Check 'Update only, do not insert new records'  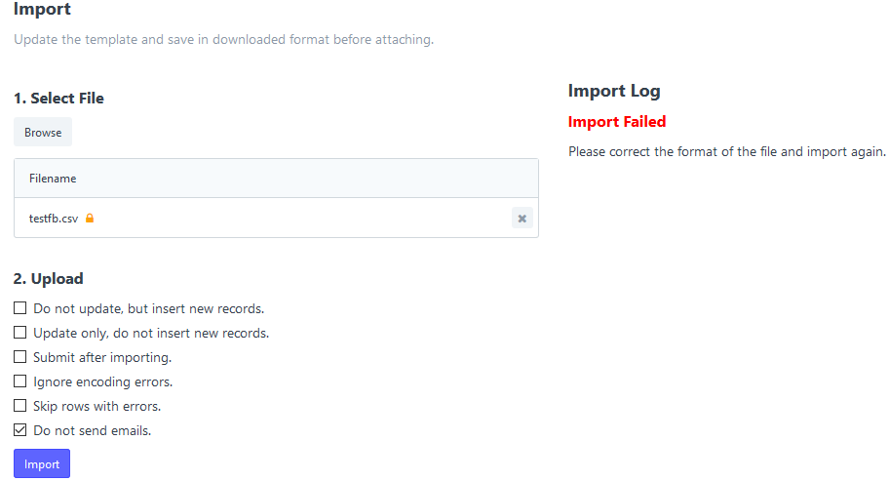[20, 333]
